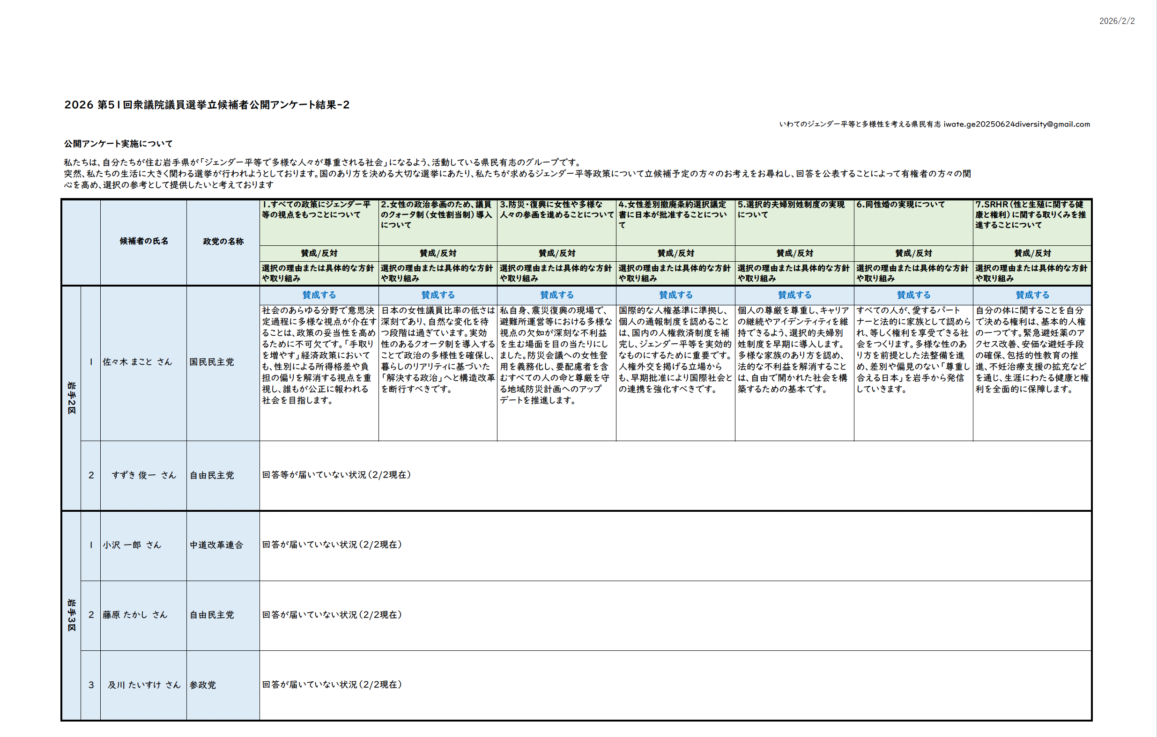
Task: Select candidate name 藤原 たかし さん
Action: click(x=134, y=614)
